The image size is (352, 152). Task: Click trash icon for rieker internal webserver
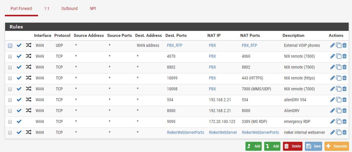pos(344,133)
